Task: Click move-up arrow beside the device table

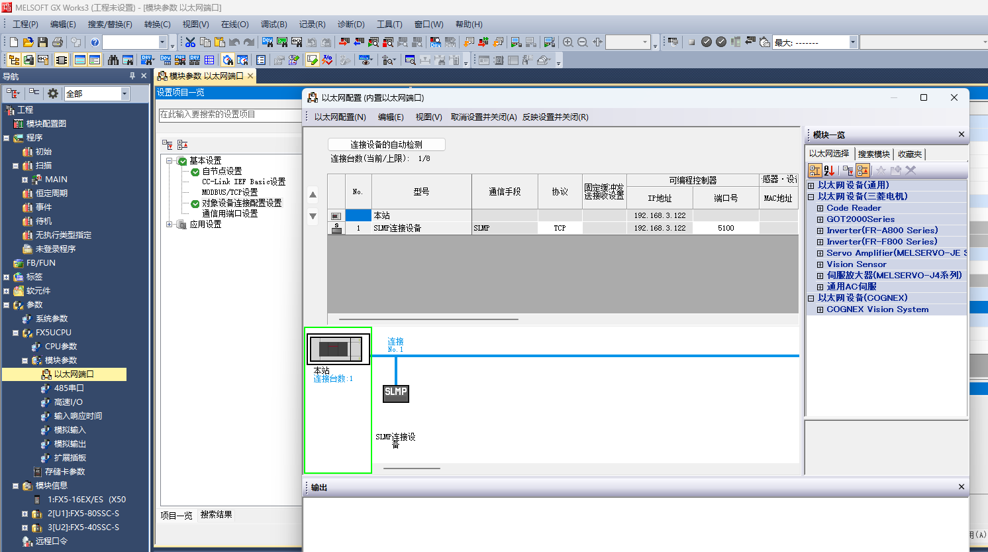Action: coord(313,195)
